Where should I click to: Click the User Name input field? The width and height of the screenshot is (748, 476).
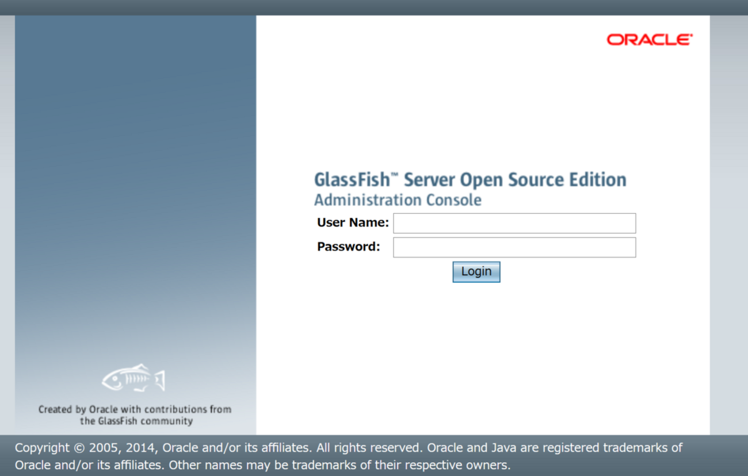click(514, 223)
